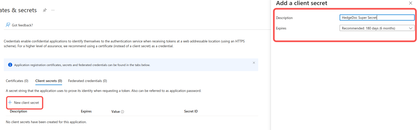418x130 pixels.
Task: Sort by the Description column header
Action: [19, 111]
